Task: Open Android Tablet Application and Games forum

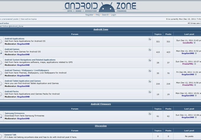Action: 23,81
